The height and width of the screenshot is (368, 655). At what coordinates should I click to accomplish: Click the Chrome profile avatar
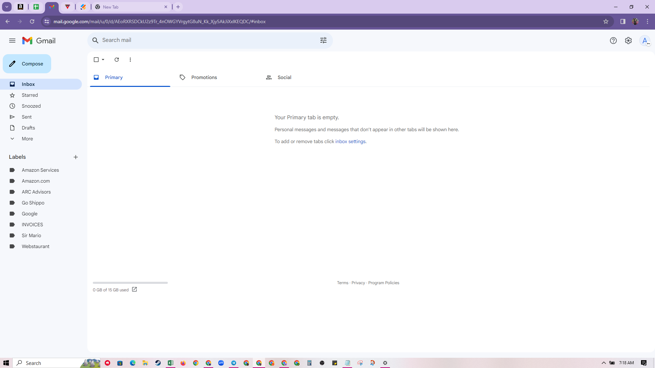tap(635, 21)
